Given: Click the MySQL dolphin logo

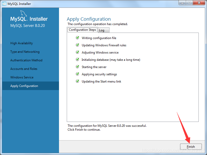Looking at the screenshot, I should 24,14.
